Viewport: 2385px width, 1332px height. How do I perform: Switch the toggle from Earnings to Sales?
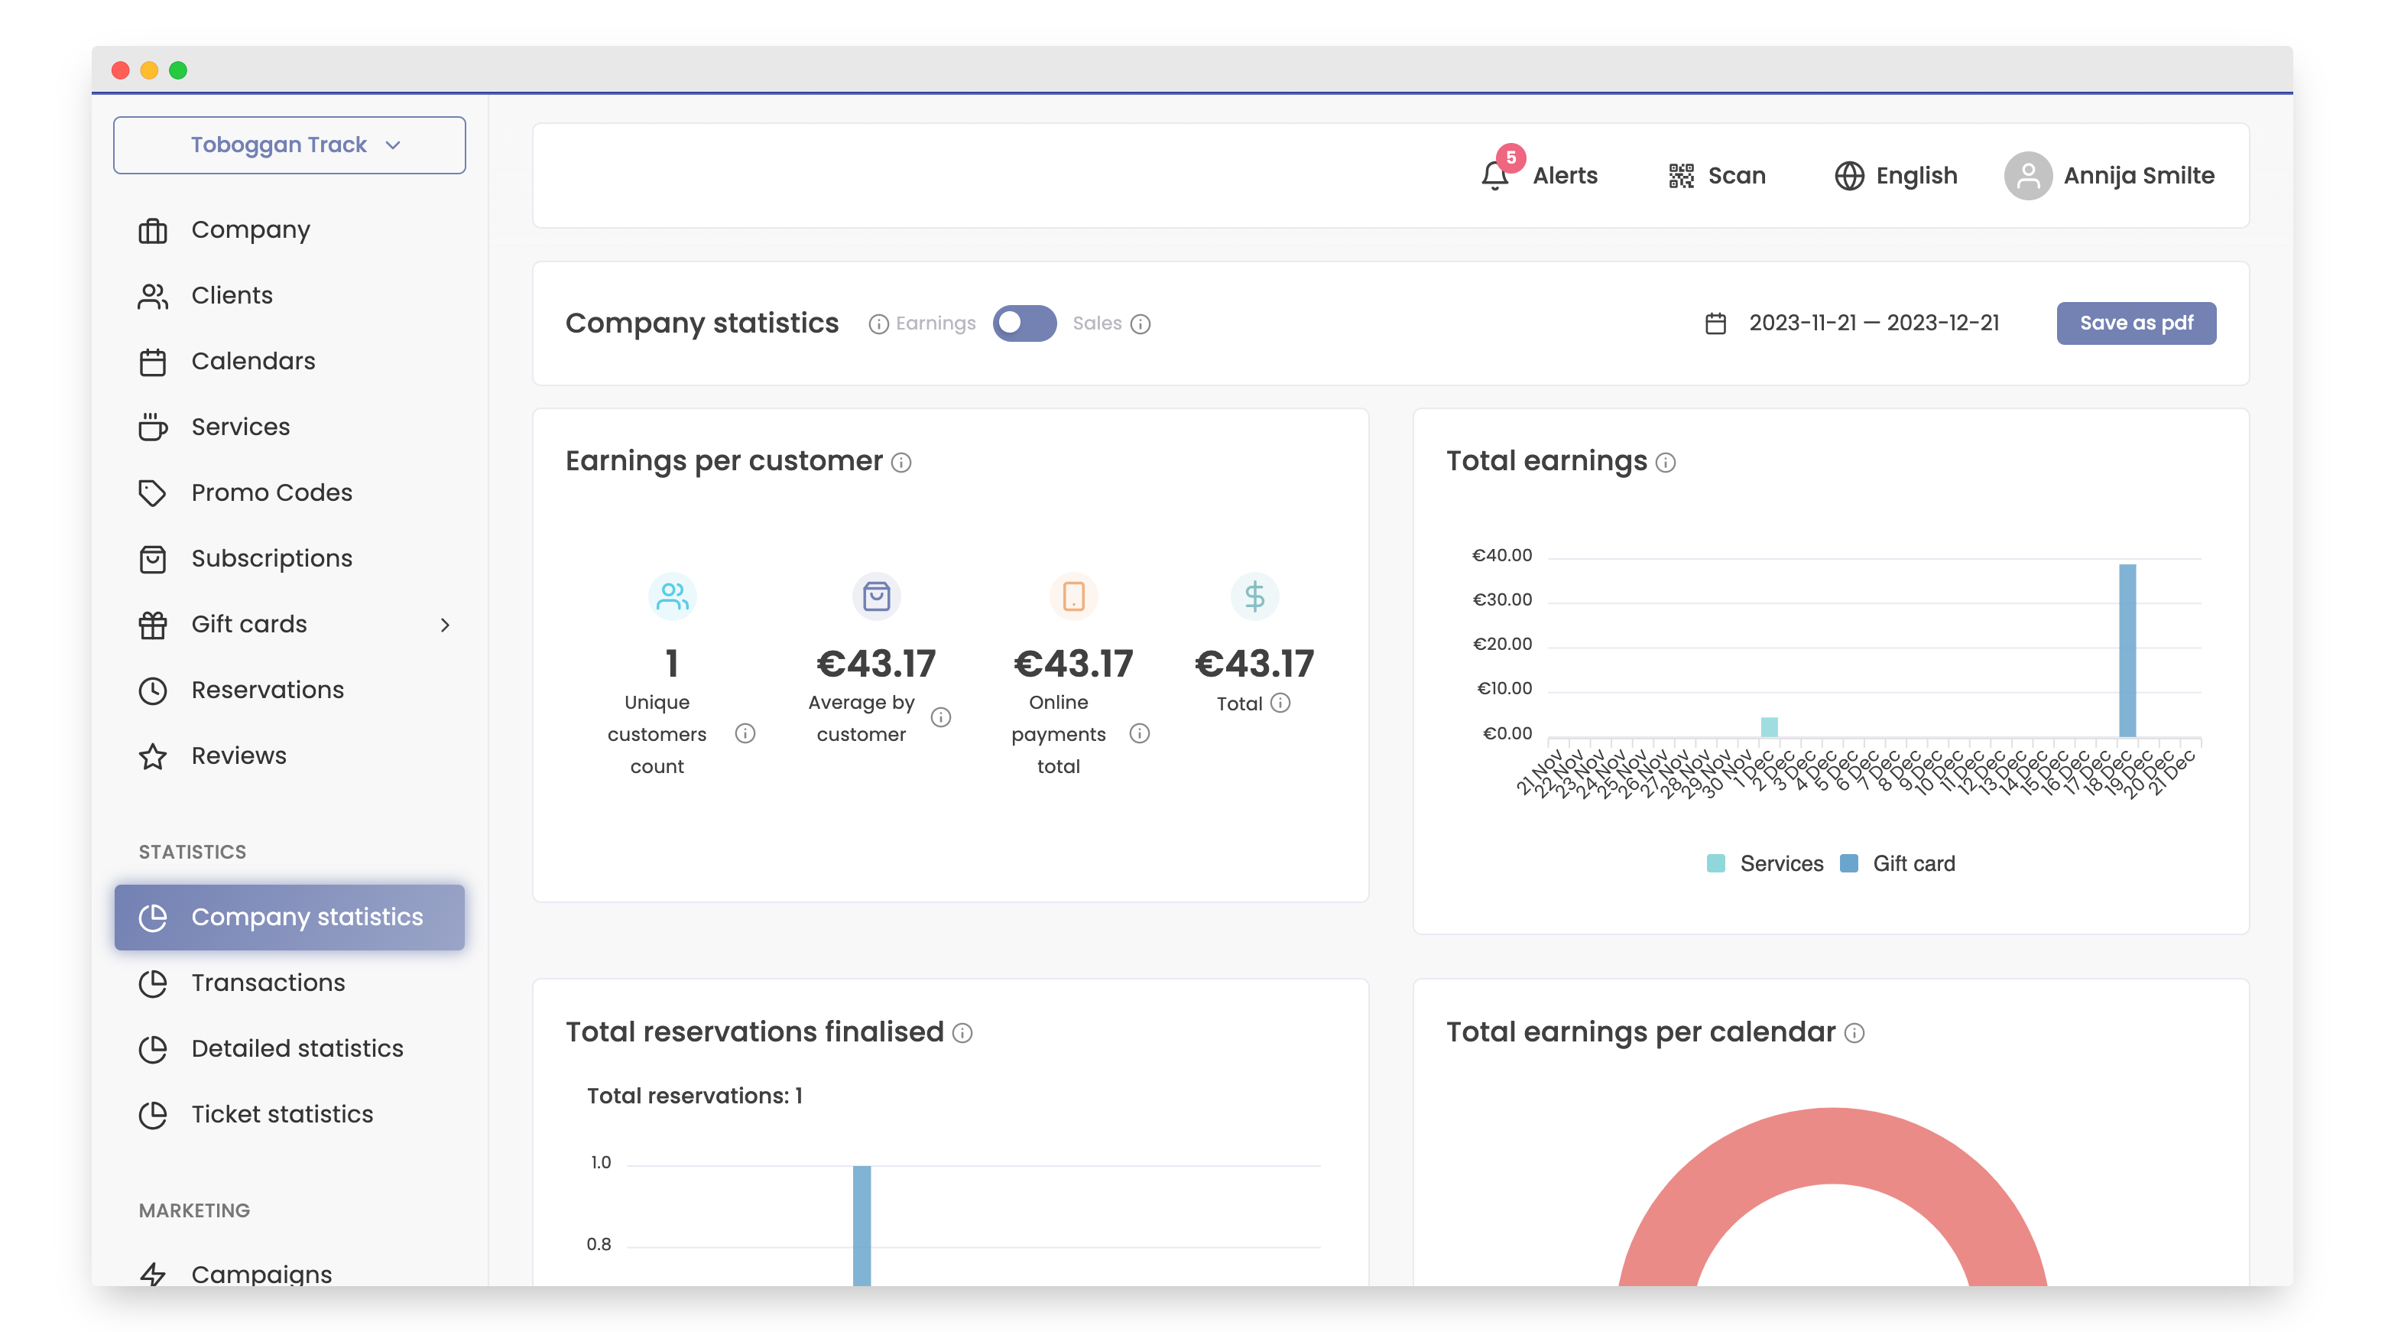[1025, 323]
